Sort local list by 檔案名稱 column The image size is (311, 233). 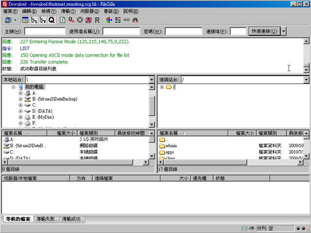(24, 133)
